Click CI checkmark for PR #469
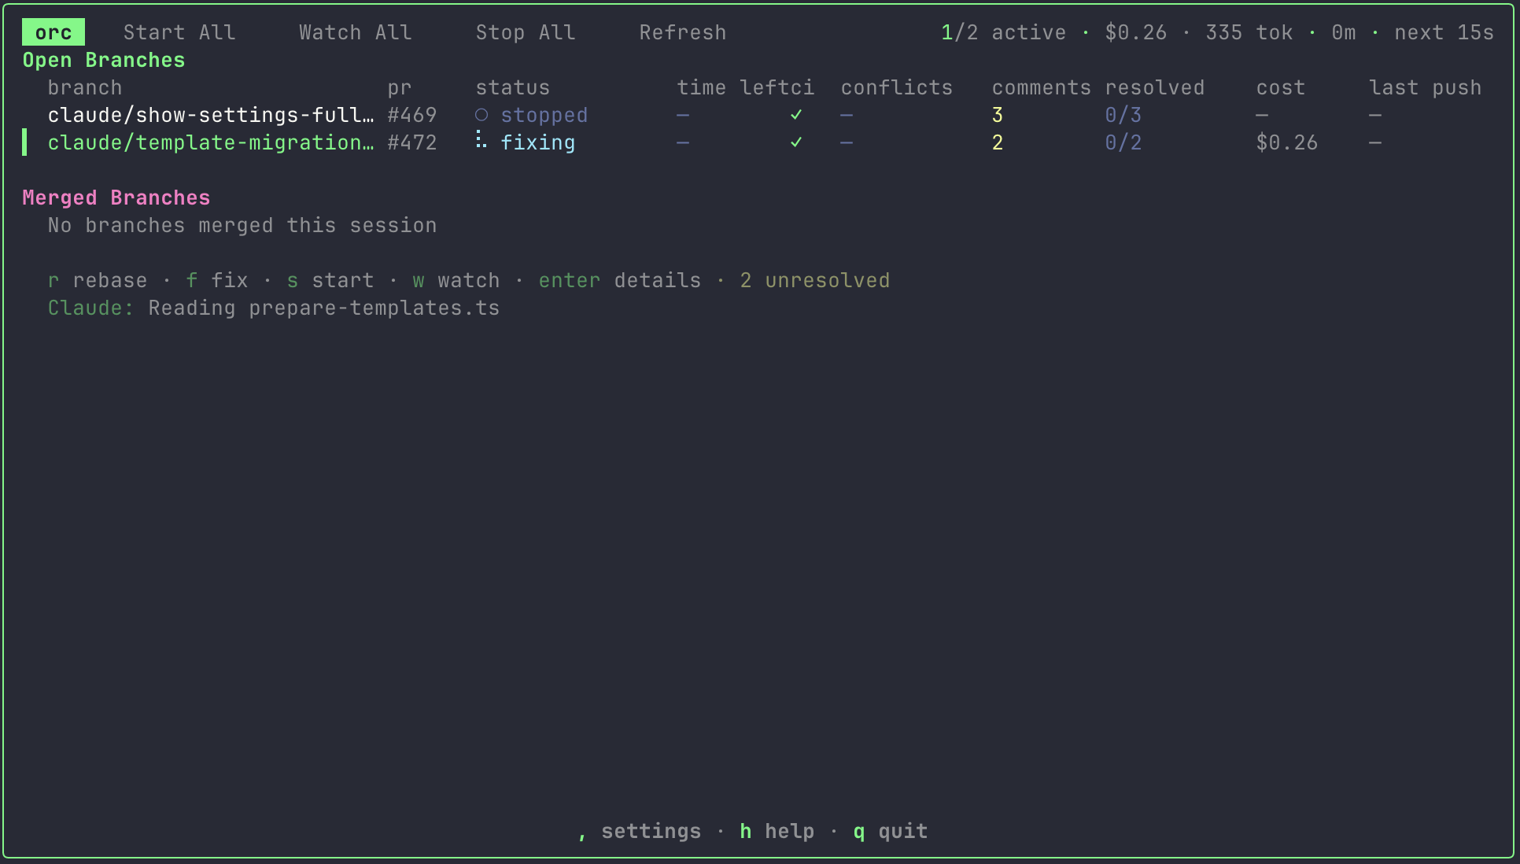Screen dimensions: 1520x864 796,115
